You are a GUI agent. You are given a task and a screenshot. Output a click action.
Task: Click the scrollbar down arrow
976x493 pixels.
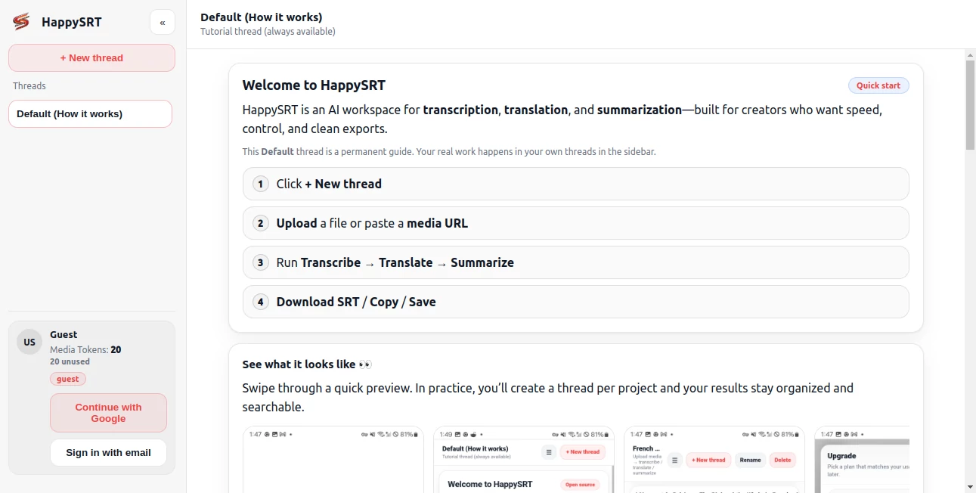click(970, 487)
